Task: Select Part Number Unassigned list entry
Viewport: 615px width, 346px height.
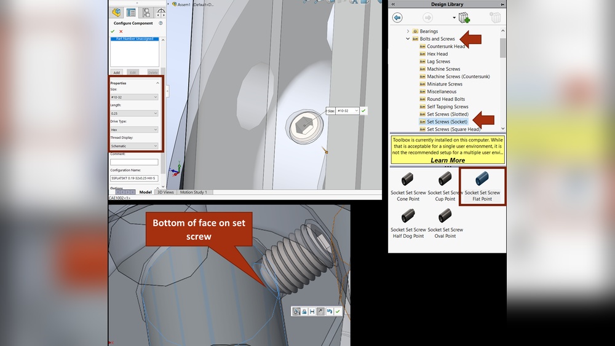Action: [x=135, y=39]
